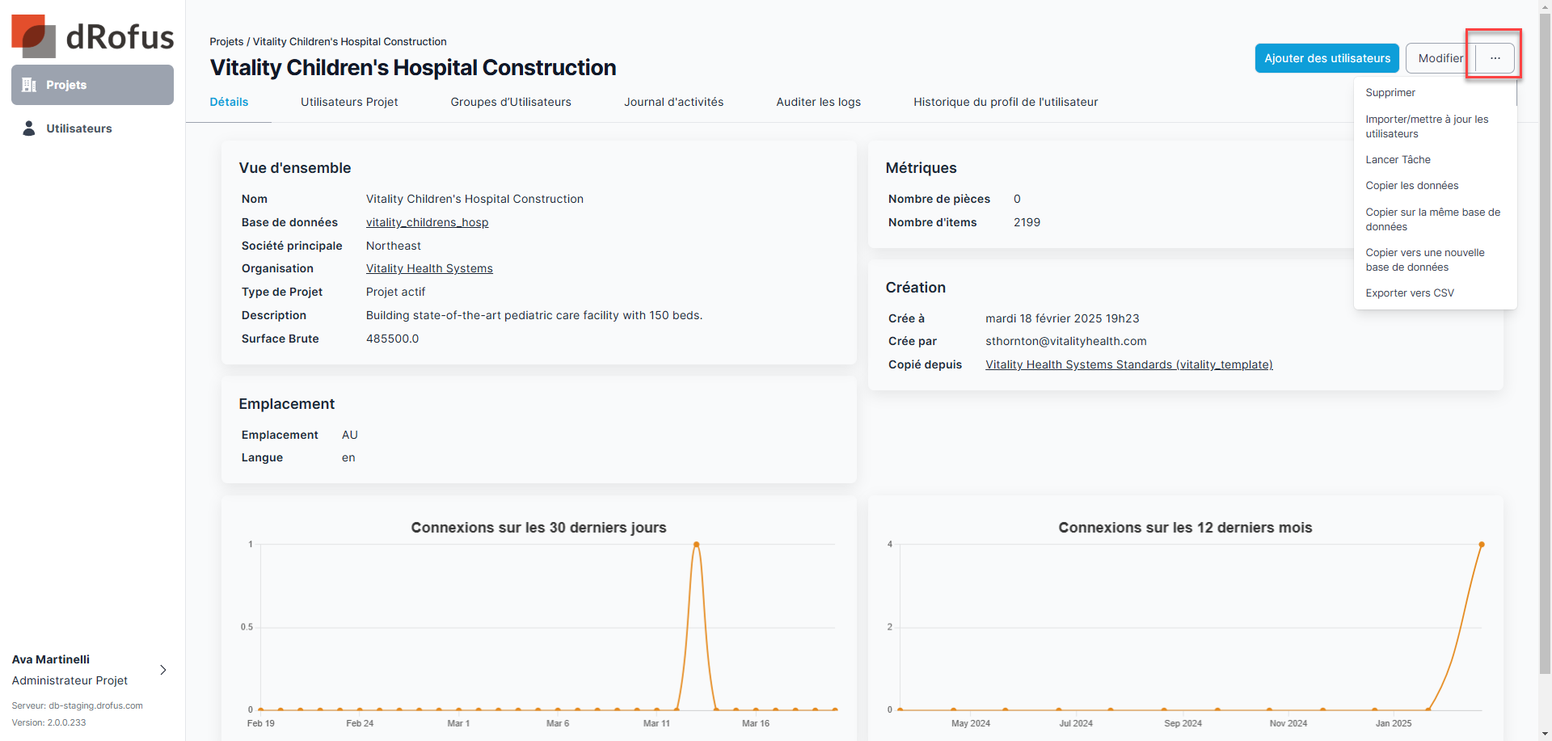Open Historique du profil de l'utilisateur tab
This screenshot has width=1552, height=741.
point(1005,102)
